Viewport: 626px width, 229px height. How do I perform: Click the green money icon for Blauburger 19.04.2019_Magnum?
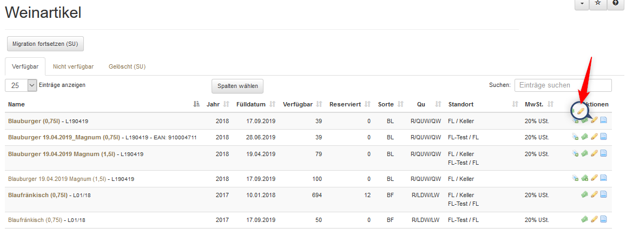click(x=585, y=137)
